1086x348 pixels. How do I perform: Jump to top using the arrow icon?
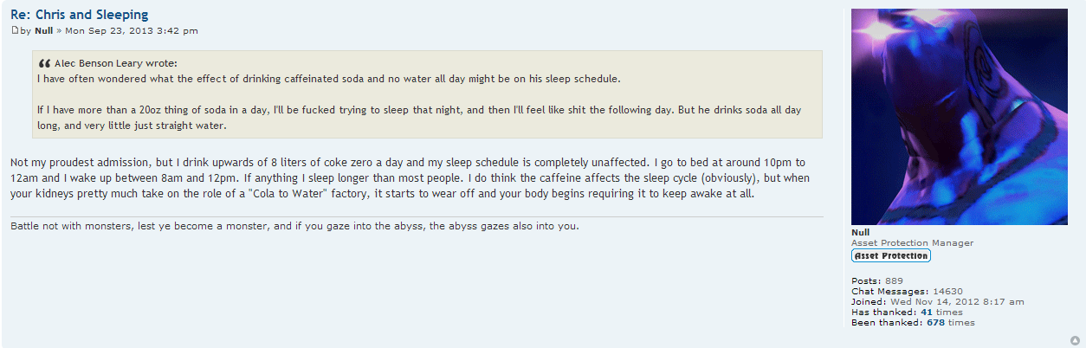coord(1075,340)
